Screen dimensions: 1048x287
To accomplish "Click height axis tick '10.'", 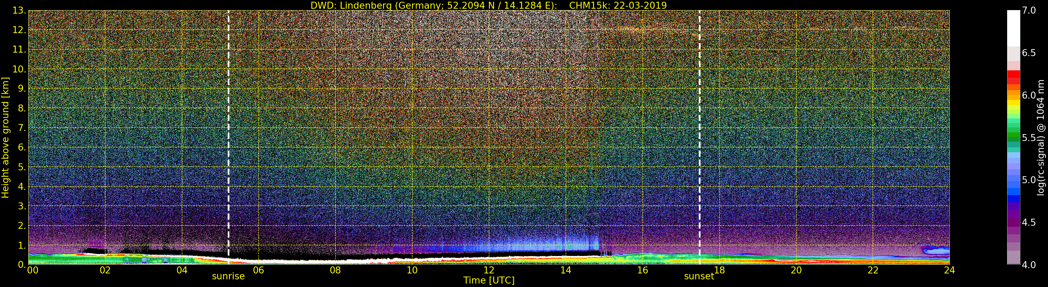I will pos(19,69).
